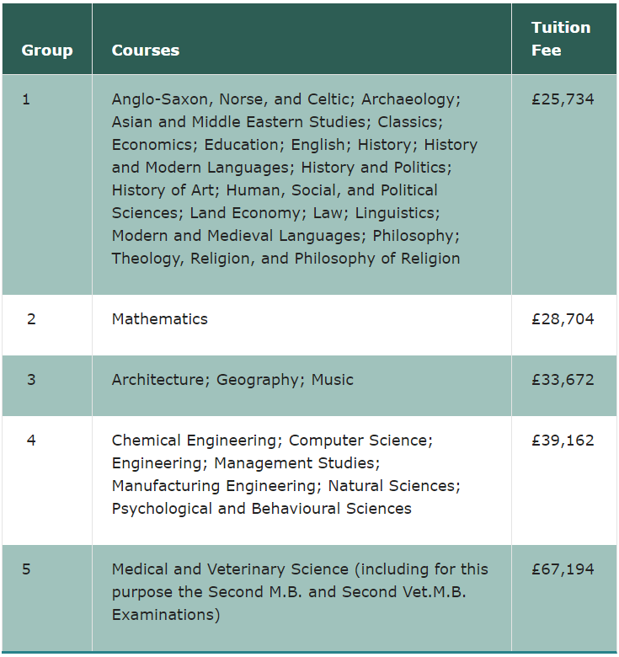
Task: Click the £33,672 fee value
Action: [x=563, y=380]
